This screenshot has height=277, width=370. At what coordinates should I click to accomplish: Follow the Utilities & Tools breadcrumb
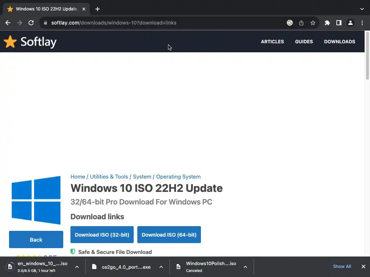tap(109, 177)
